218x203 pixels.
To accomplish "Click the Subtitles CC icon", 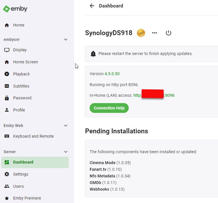I will (x=7, y=86).
